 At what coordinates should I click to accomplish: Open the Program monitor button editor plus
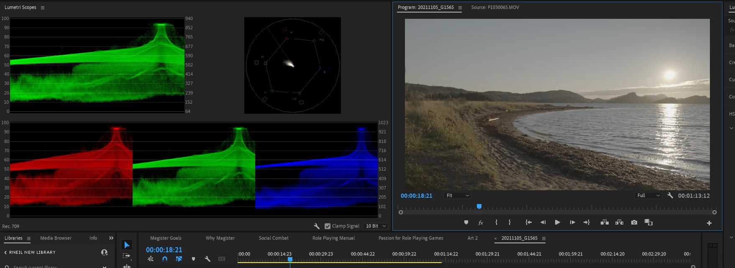point(709,223)
